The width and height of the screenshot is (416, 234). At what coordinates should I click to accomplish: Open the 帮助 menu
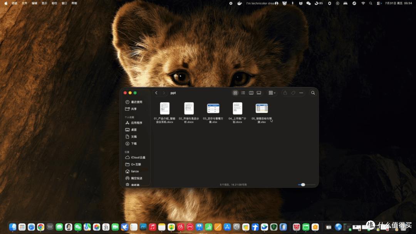74,3
